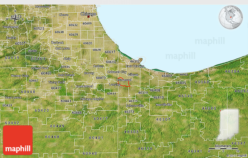This screenshot has width=248, height=158.
Task: Click the red Chicago city marker
Action: click(x=88, y=17)
